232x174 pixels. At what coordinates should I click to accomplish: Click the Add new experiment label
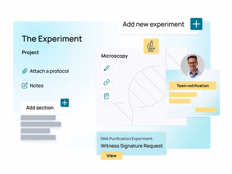click(153, 25)
